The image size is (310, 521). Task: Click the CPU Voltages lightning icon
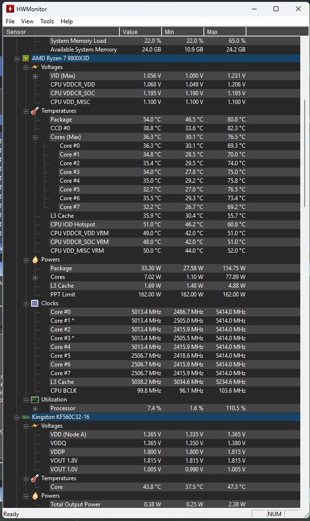[35, 67]
